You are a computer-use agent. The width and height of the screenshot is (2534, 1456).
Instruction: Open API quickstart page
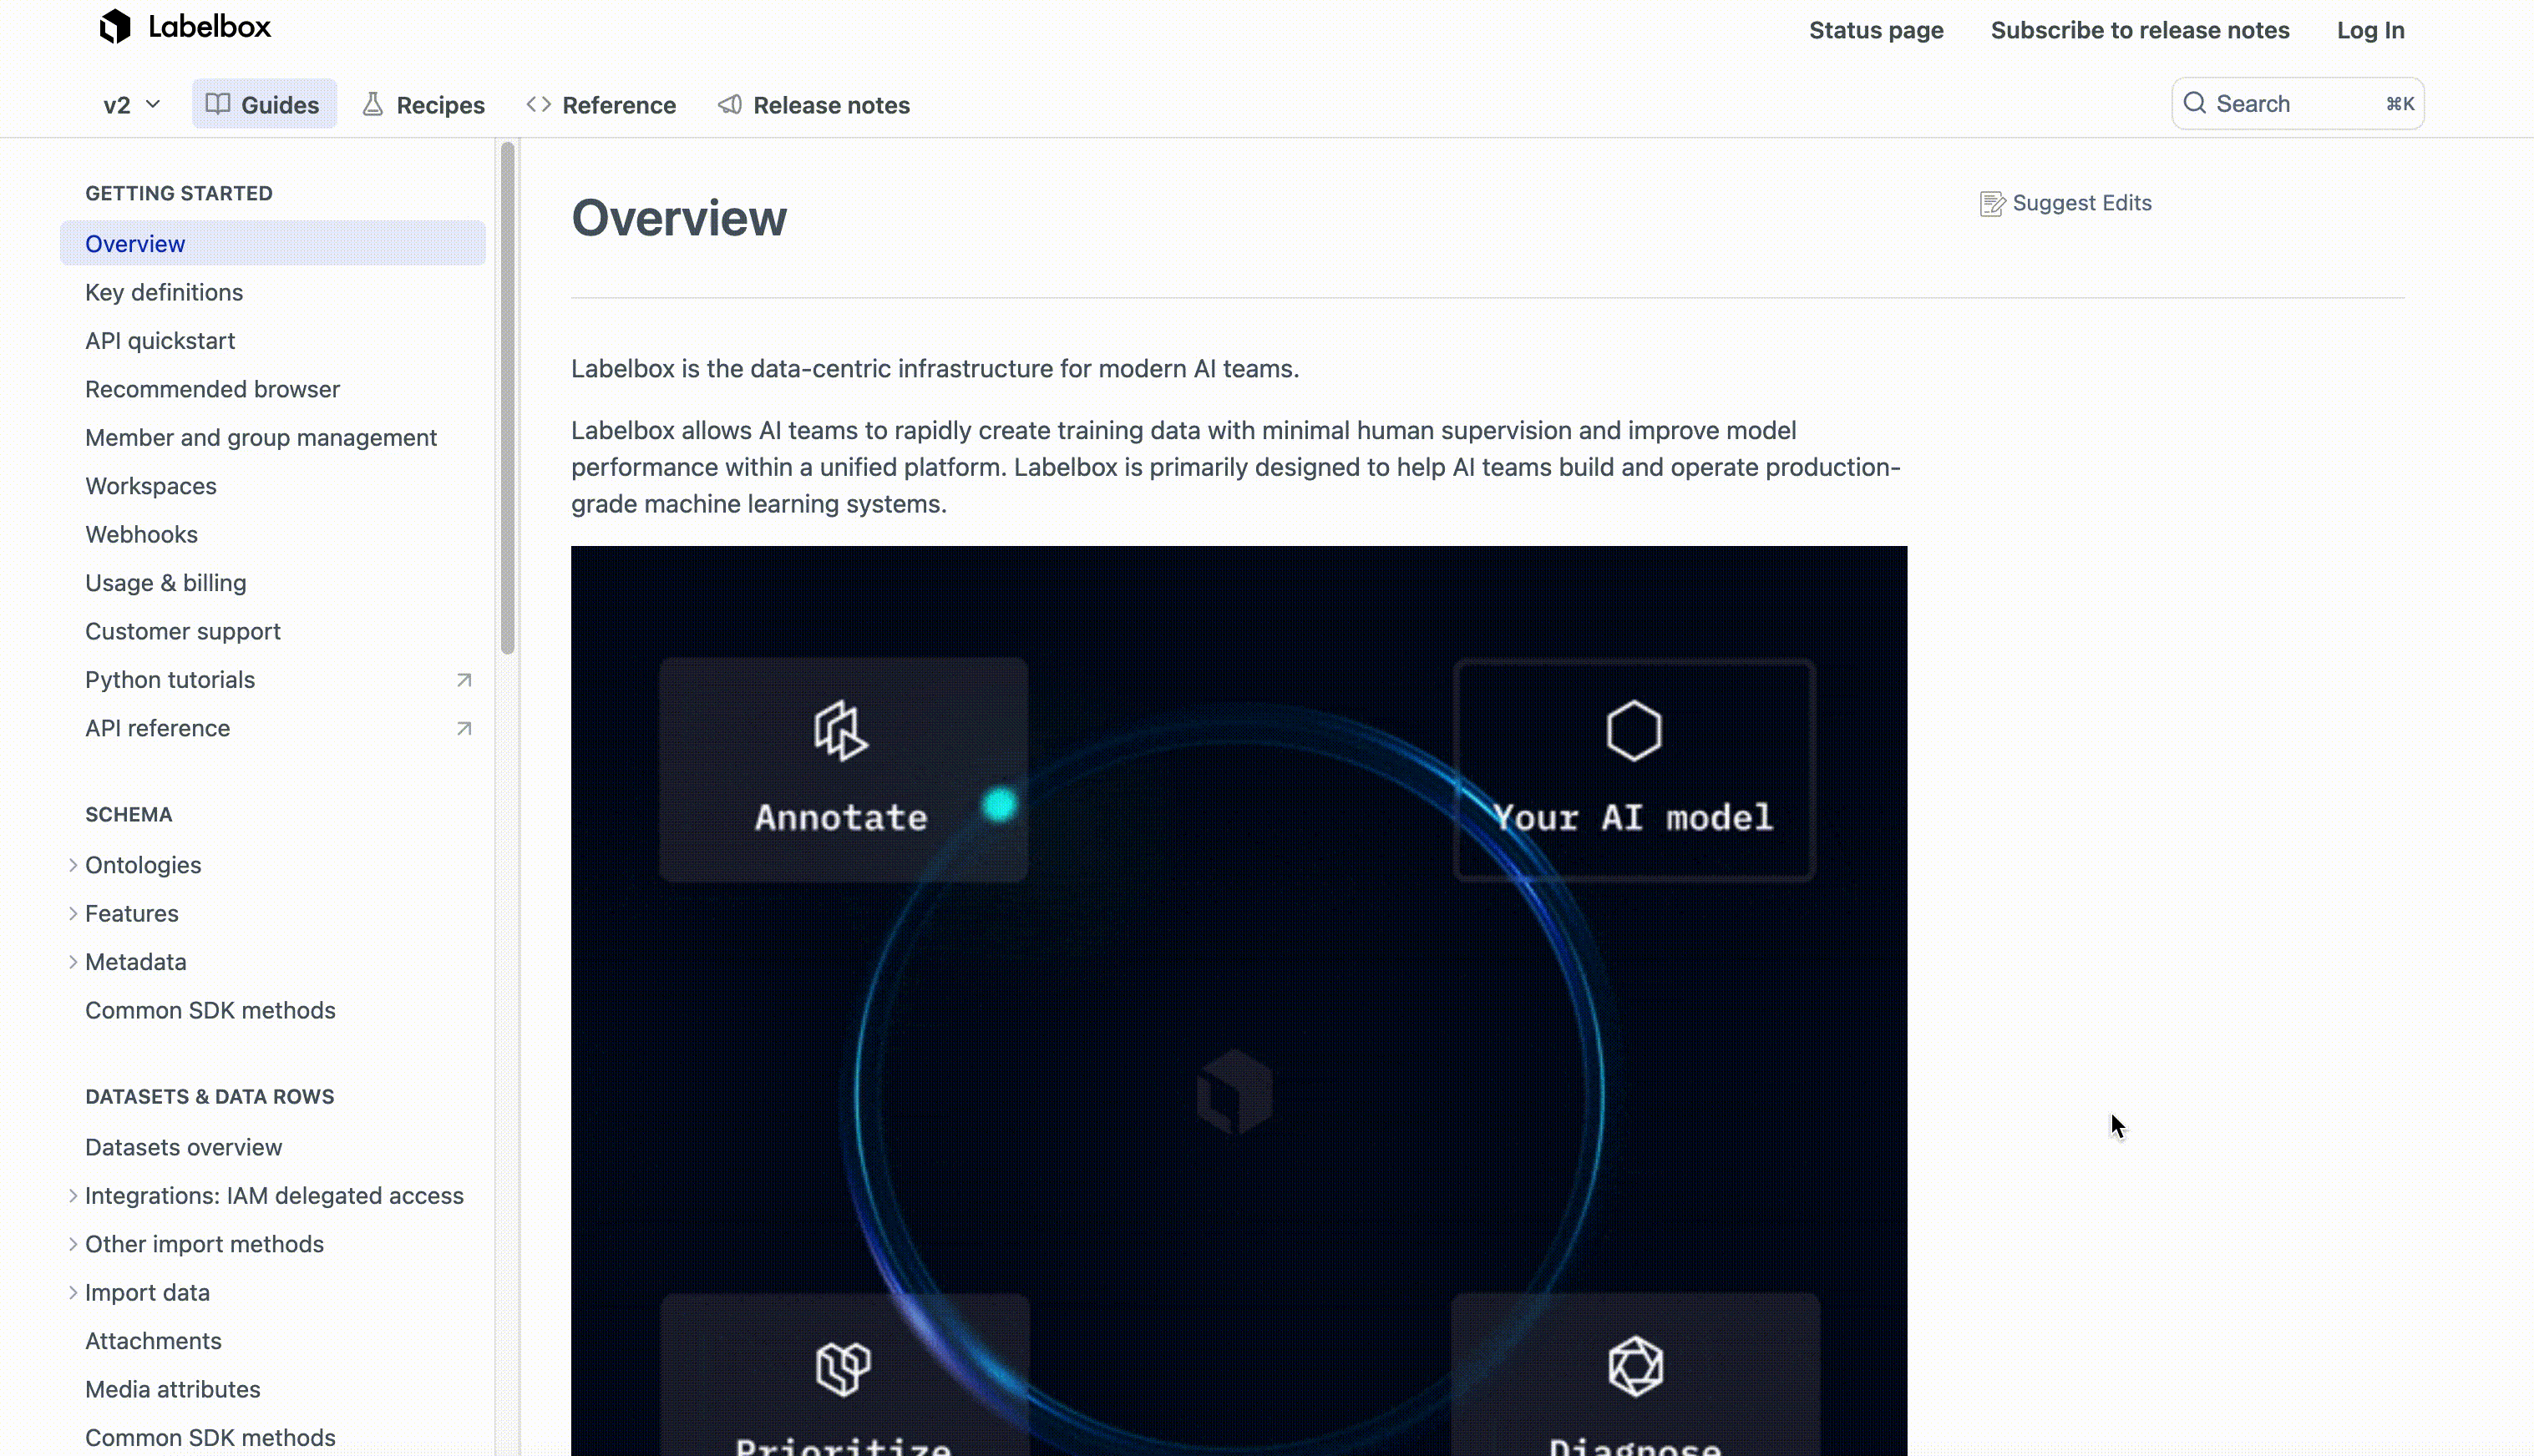click(x=160, y=340)
